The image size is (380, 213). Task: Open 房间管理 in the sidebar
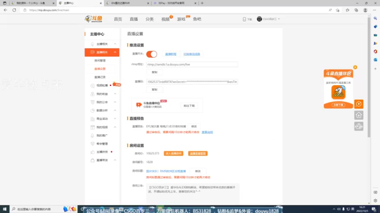click(x=100, y=61)
